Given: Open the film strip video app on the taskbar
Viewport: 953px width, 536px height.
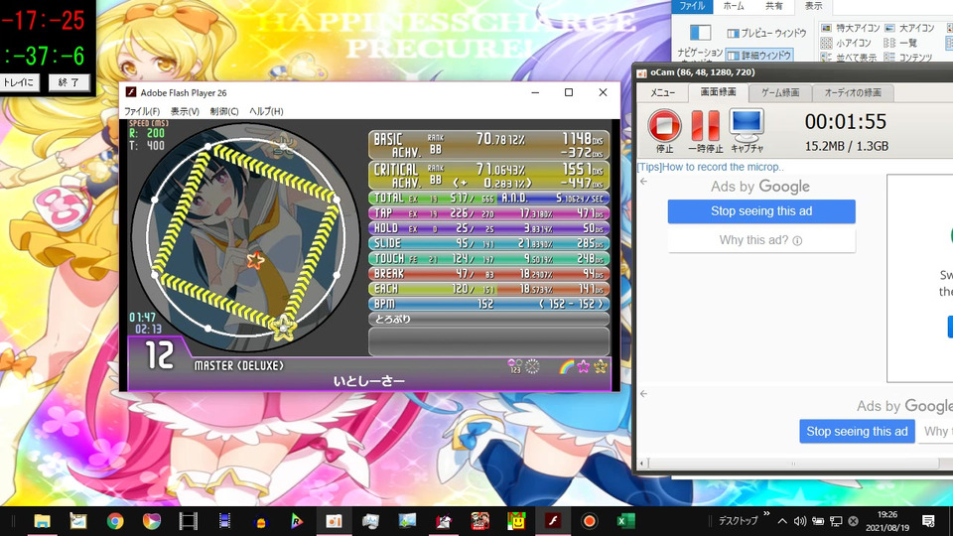Looking at the screenshot, I should click(x=188, y=521).
